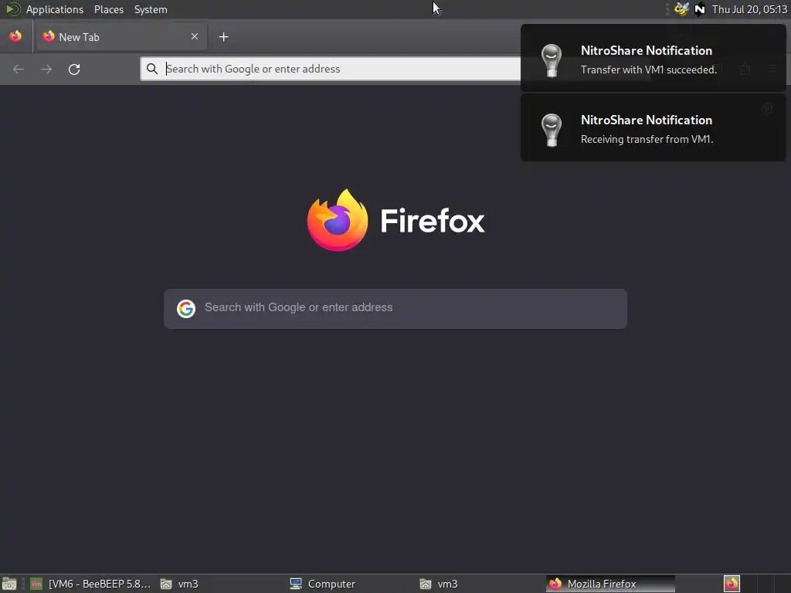
Task: Click the Google G icon in search box
Action: (x=186, y=309)
